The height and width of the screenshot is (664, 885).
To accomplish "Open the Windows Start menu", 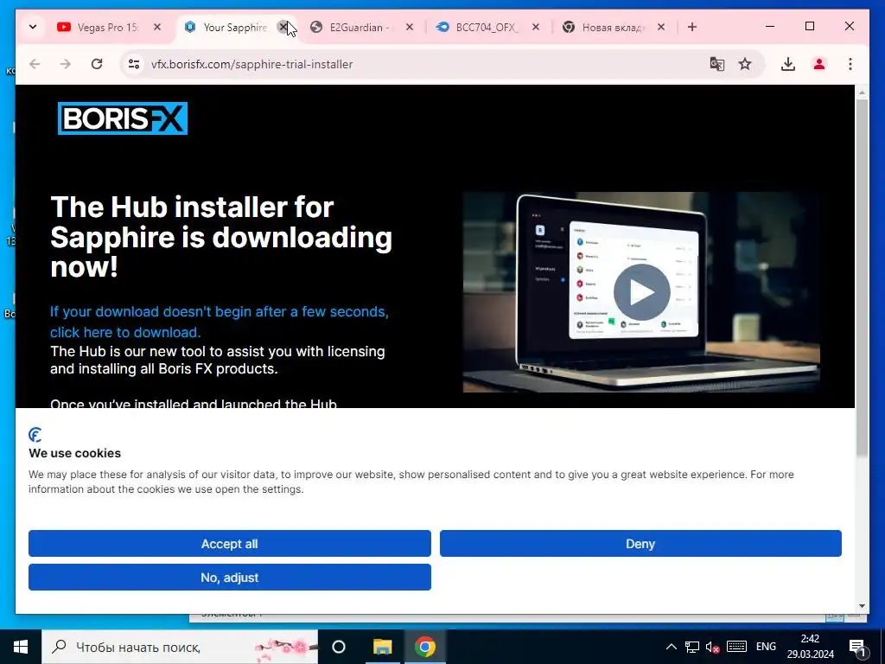I will tap(21, 647).
